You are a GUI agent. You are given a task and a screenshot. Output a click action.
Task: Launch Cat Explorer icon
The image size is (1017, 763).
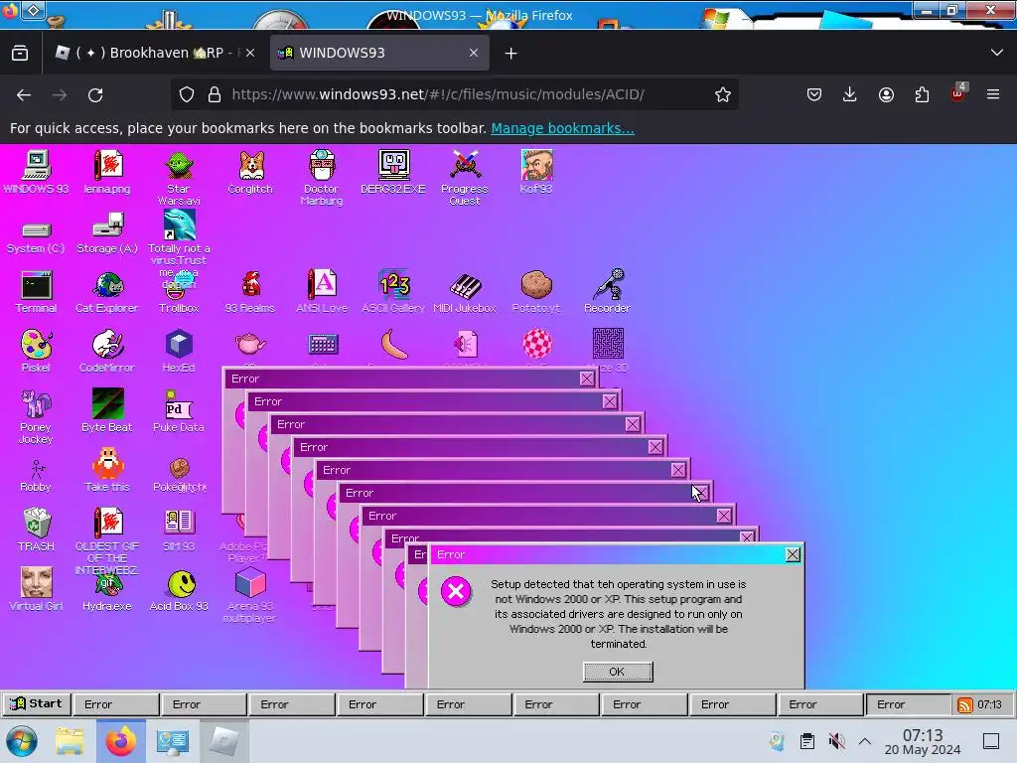(x=107, y=292)
